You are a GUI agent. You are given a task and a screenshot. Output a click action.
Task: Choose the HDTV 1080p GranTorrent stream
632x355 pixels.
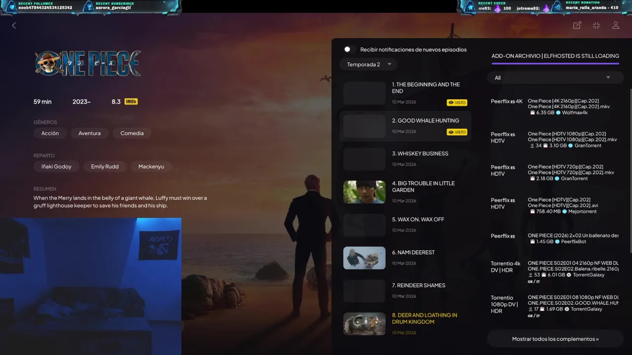click(555, 140)
